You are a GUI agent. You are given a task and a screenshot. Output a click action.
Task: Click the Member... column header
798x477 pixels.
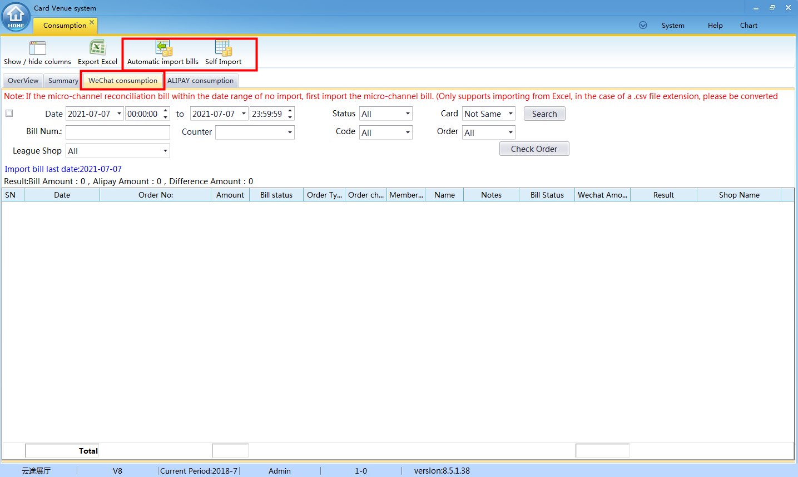[x=406, y=195]
